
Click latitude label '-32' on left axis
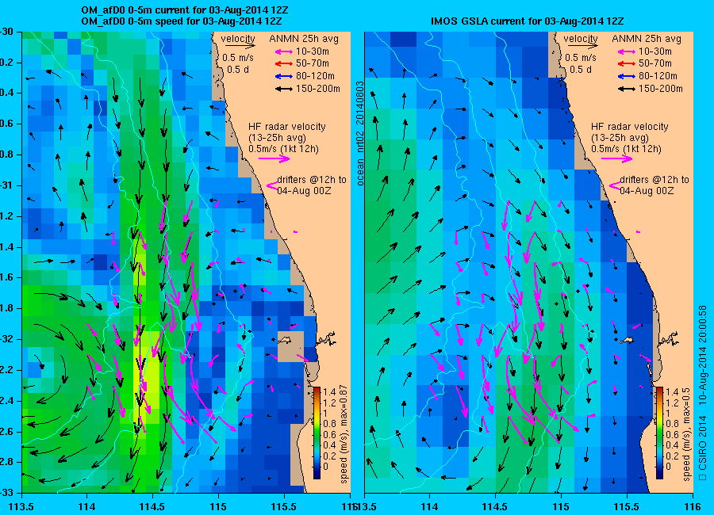tap(7, 339)
